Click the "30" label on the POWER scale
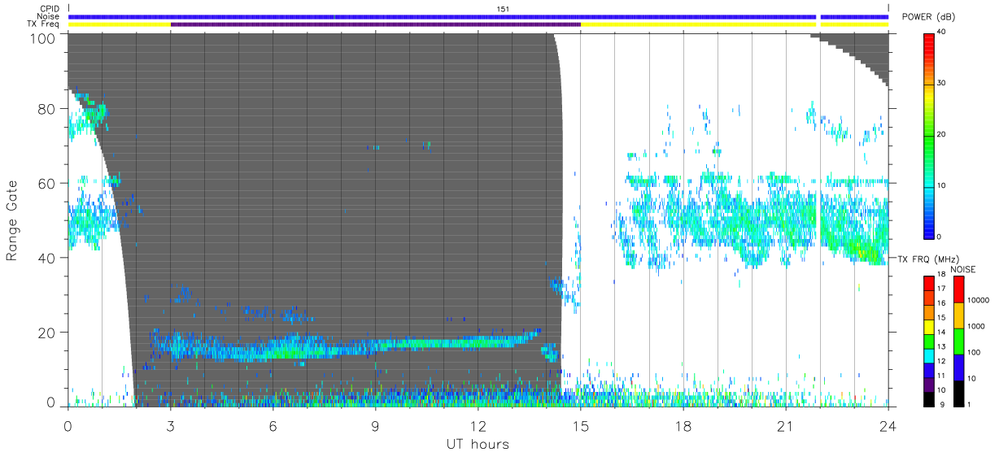999x461 pixels. pos(942,84)
